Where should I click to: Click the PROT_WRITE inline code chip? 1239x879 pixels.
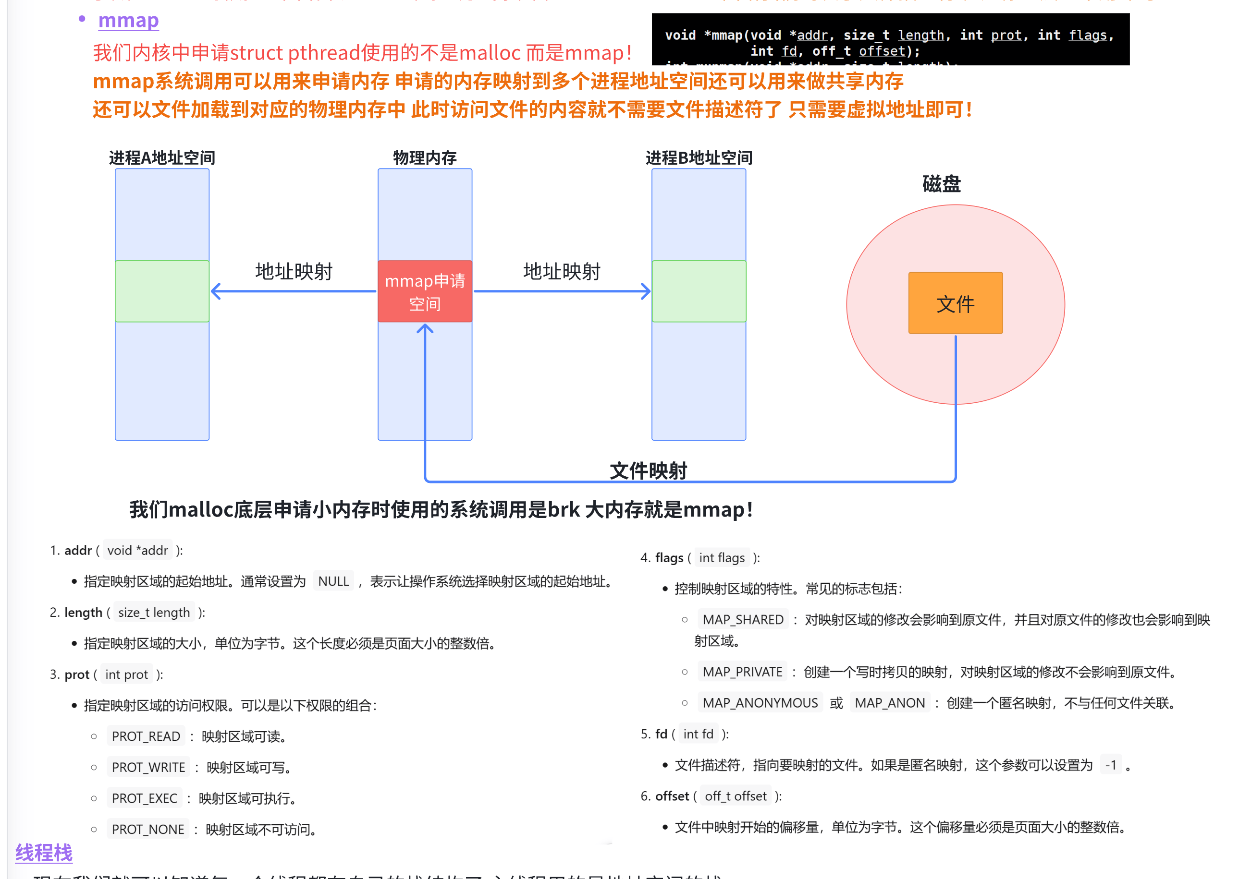[148, 767]
